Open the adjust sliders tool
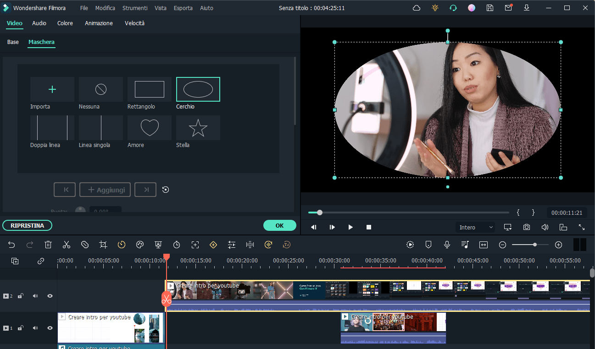 point(232,245)
